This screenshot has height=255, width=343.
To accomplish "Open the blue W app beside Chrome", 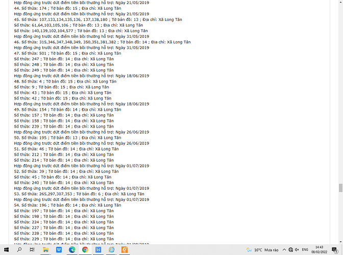I will (98, 249).
